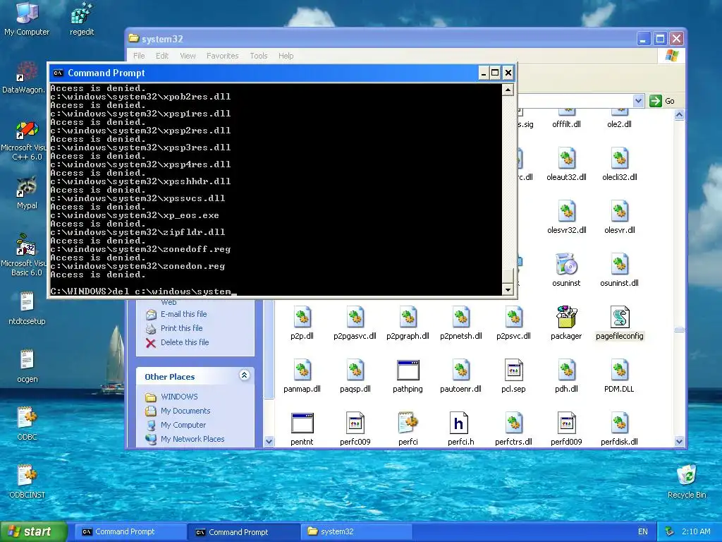The image size is (722, 542).
Task: Open My Documents in Other Places
Action: tap(185, 411)
